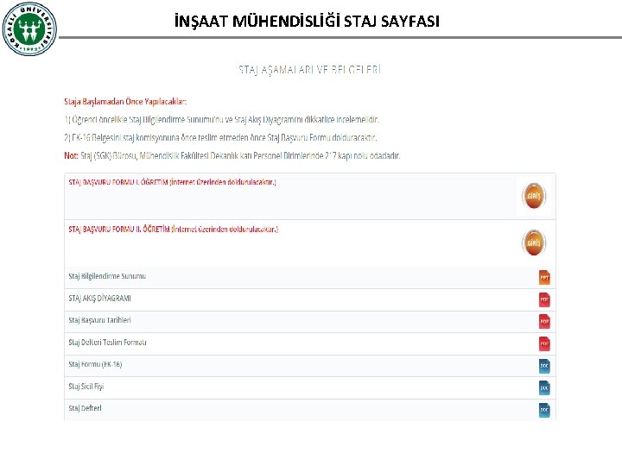
Task: Download DOC icon for Staj Formu (EK-16)
Action: pyautogui.click(x=544, y=366)
